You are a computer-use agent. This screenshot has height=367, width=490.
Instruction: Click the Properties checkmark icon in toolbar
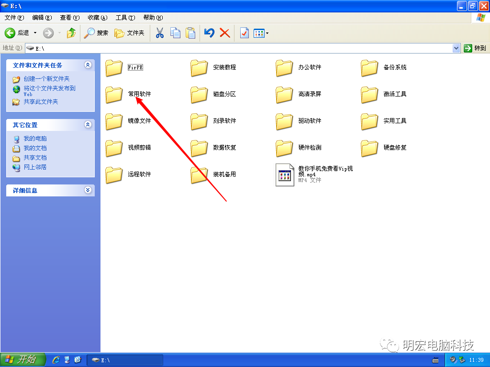tap(245, 33)
